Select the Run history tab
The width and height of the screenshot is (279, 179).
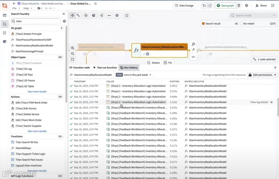click(x=129, y=68)
